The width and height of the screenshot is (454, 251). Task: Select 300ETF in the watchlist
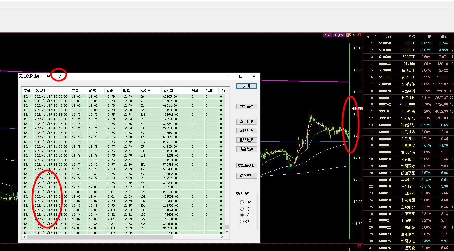409,50
